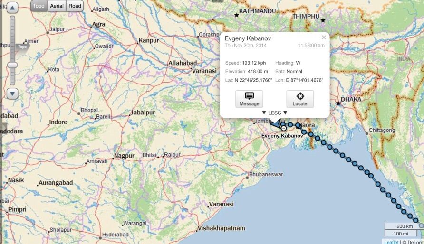The image size is (424, 244).
Task: Click the current position arrow marker
Action: point(275,124)
